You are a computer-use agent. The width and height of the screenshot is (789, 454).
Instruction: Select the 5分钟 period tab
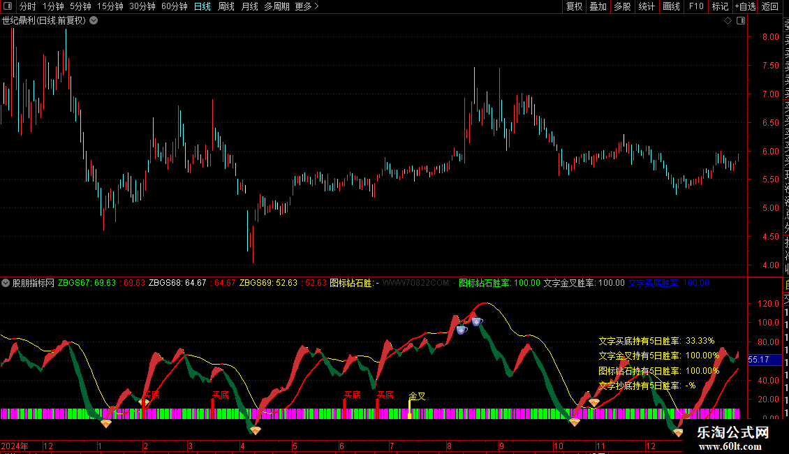pyautogui.click(x=80, y=6)
